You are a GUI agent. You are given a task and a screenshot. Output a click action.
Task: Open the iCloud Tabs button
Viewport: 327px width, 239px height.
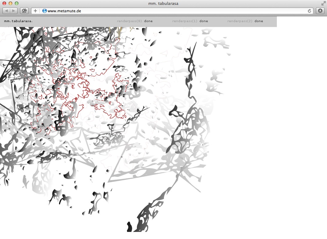click(x=24, y=11)
